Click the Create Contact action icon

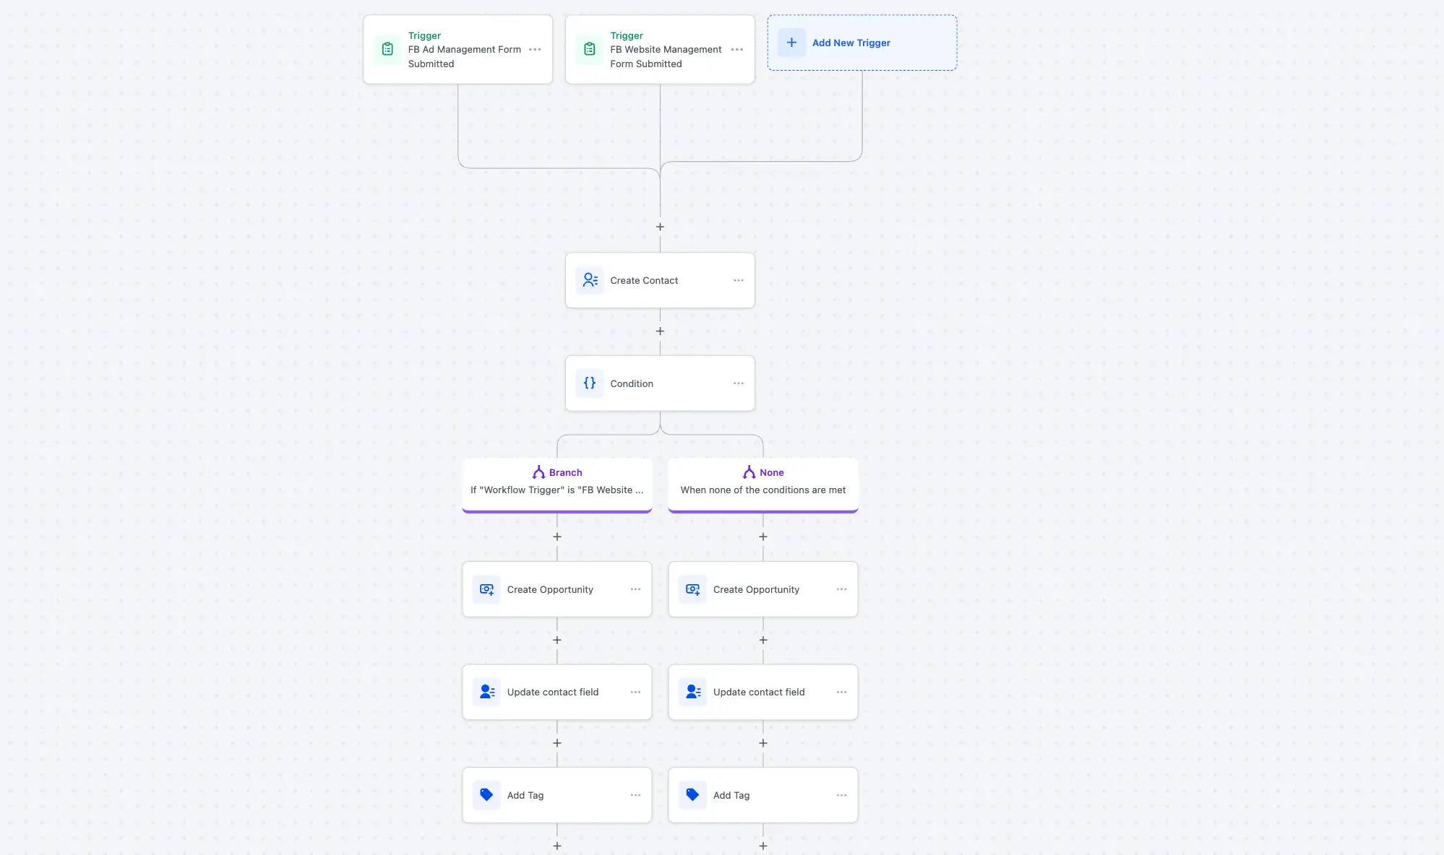pyautogui.click(x=590, y=280)
